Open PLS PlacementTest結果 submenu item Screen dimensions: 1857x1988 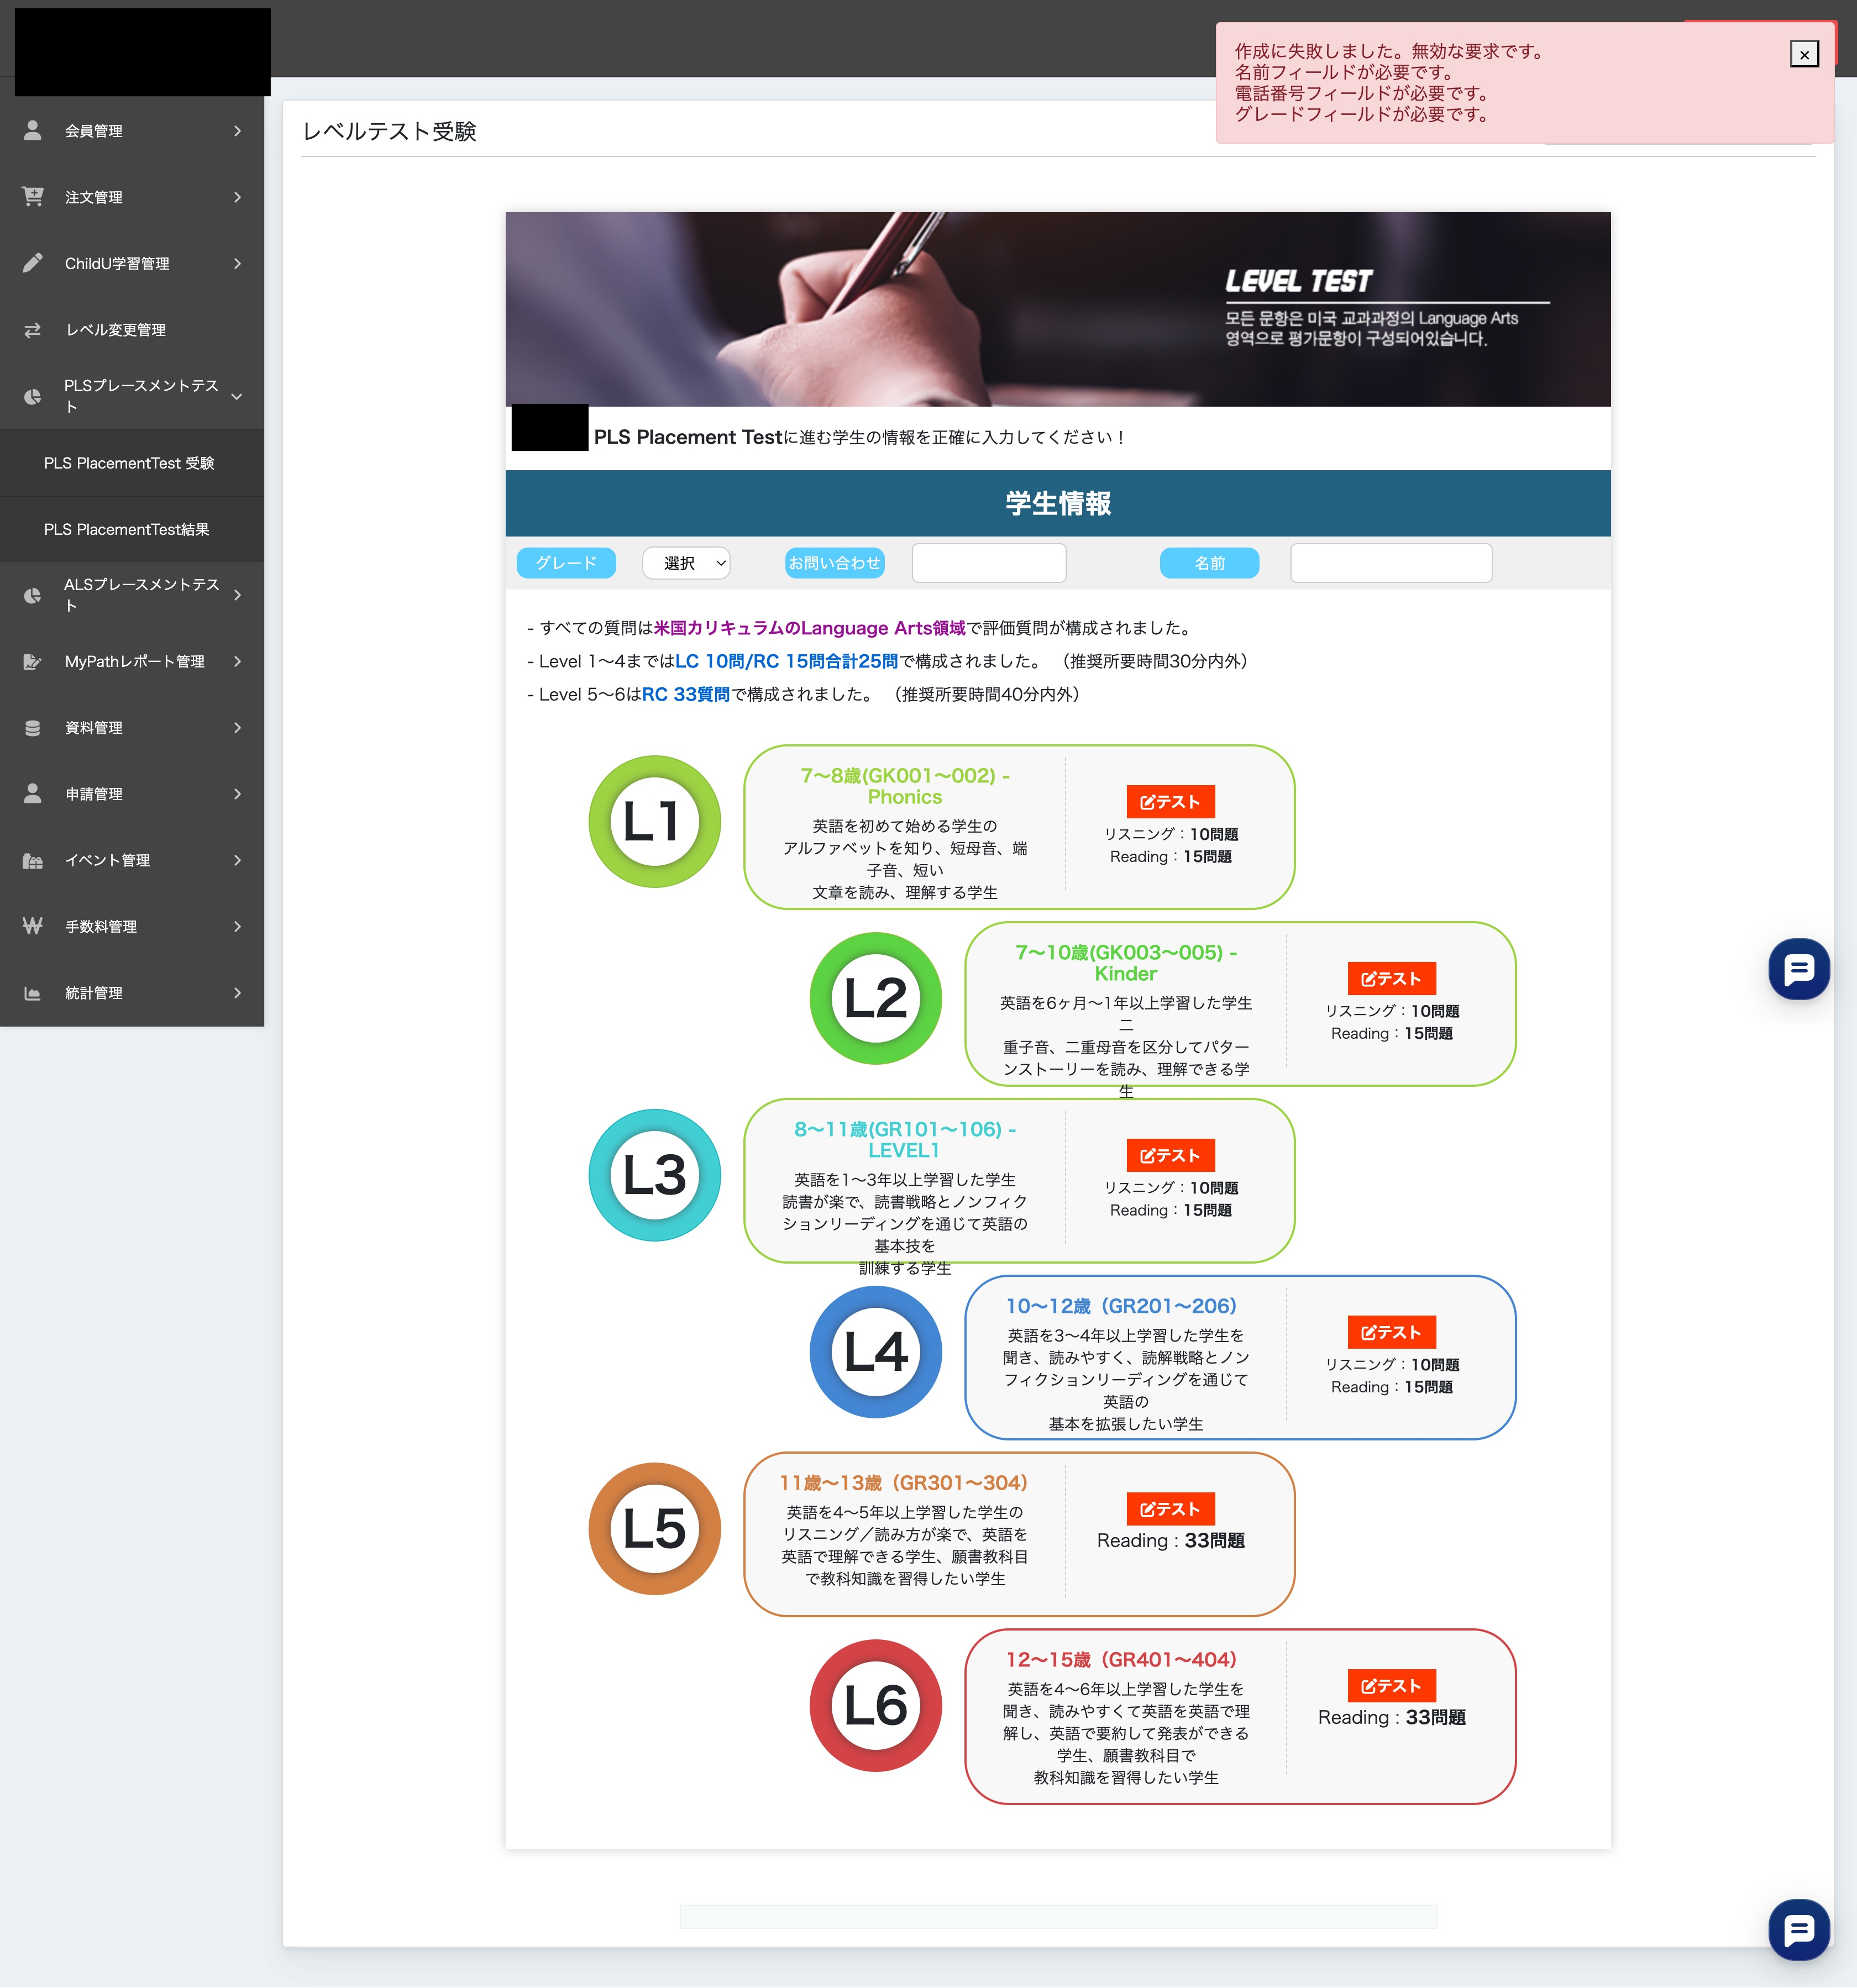[x=127, y=529]
